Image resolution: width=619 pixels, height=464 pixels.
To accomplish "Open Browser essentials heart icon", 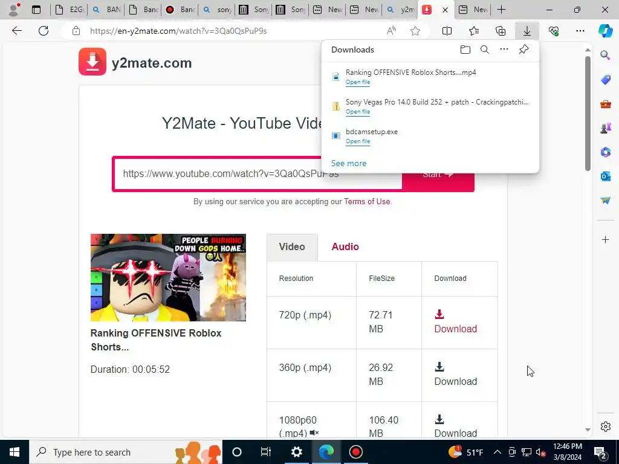I will click(554, 31).
